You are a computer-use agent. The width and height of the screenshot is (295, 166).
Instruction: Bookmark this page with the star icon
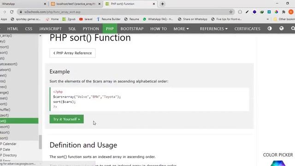tap(231, 12)
